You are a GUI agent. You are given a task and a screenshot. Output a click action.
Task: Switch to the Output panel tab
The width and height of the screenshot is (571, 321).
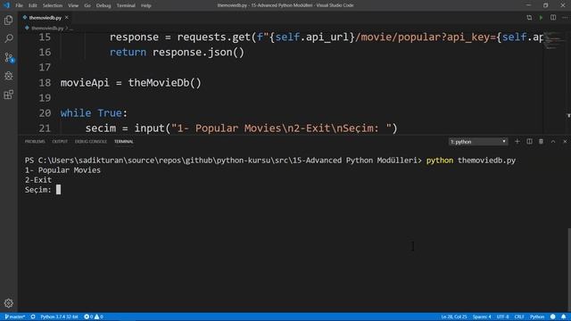[60, 141]
